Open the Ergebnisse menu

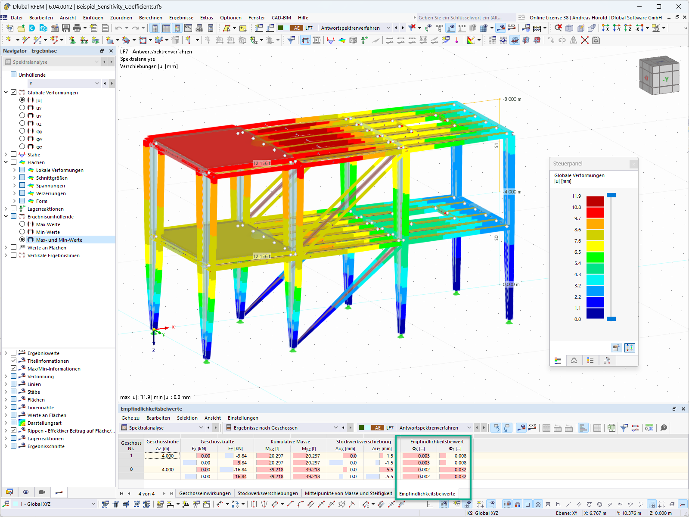tap(181, 18)
